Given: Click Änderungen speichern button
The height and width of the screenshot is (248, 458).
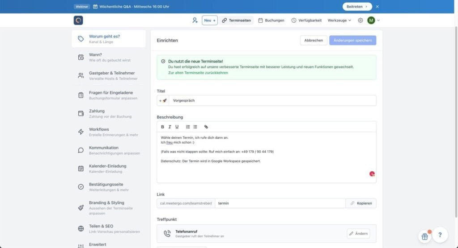Looking at the screenshot, I should coord(352,40).
